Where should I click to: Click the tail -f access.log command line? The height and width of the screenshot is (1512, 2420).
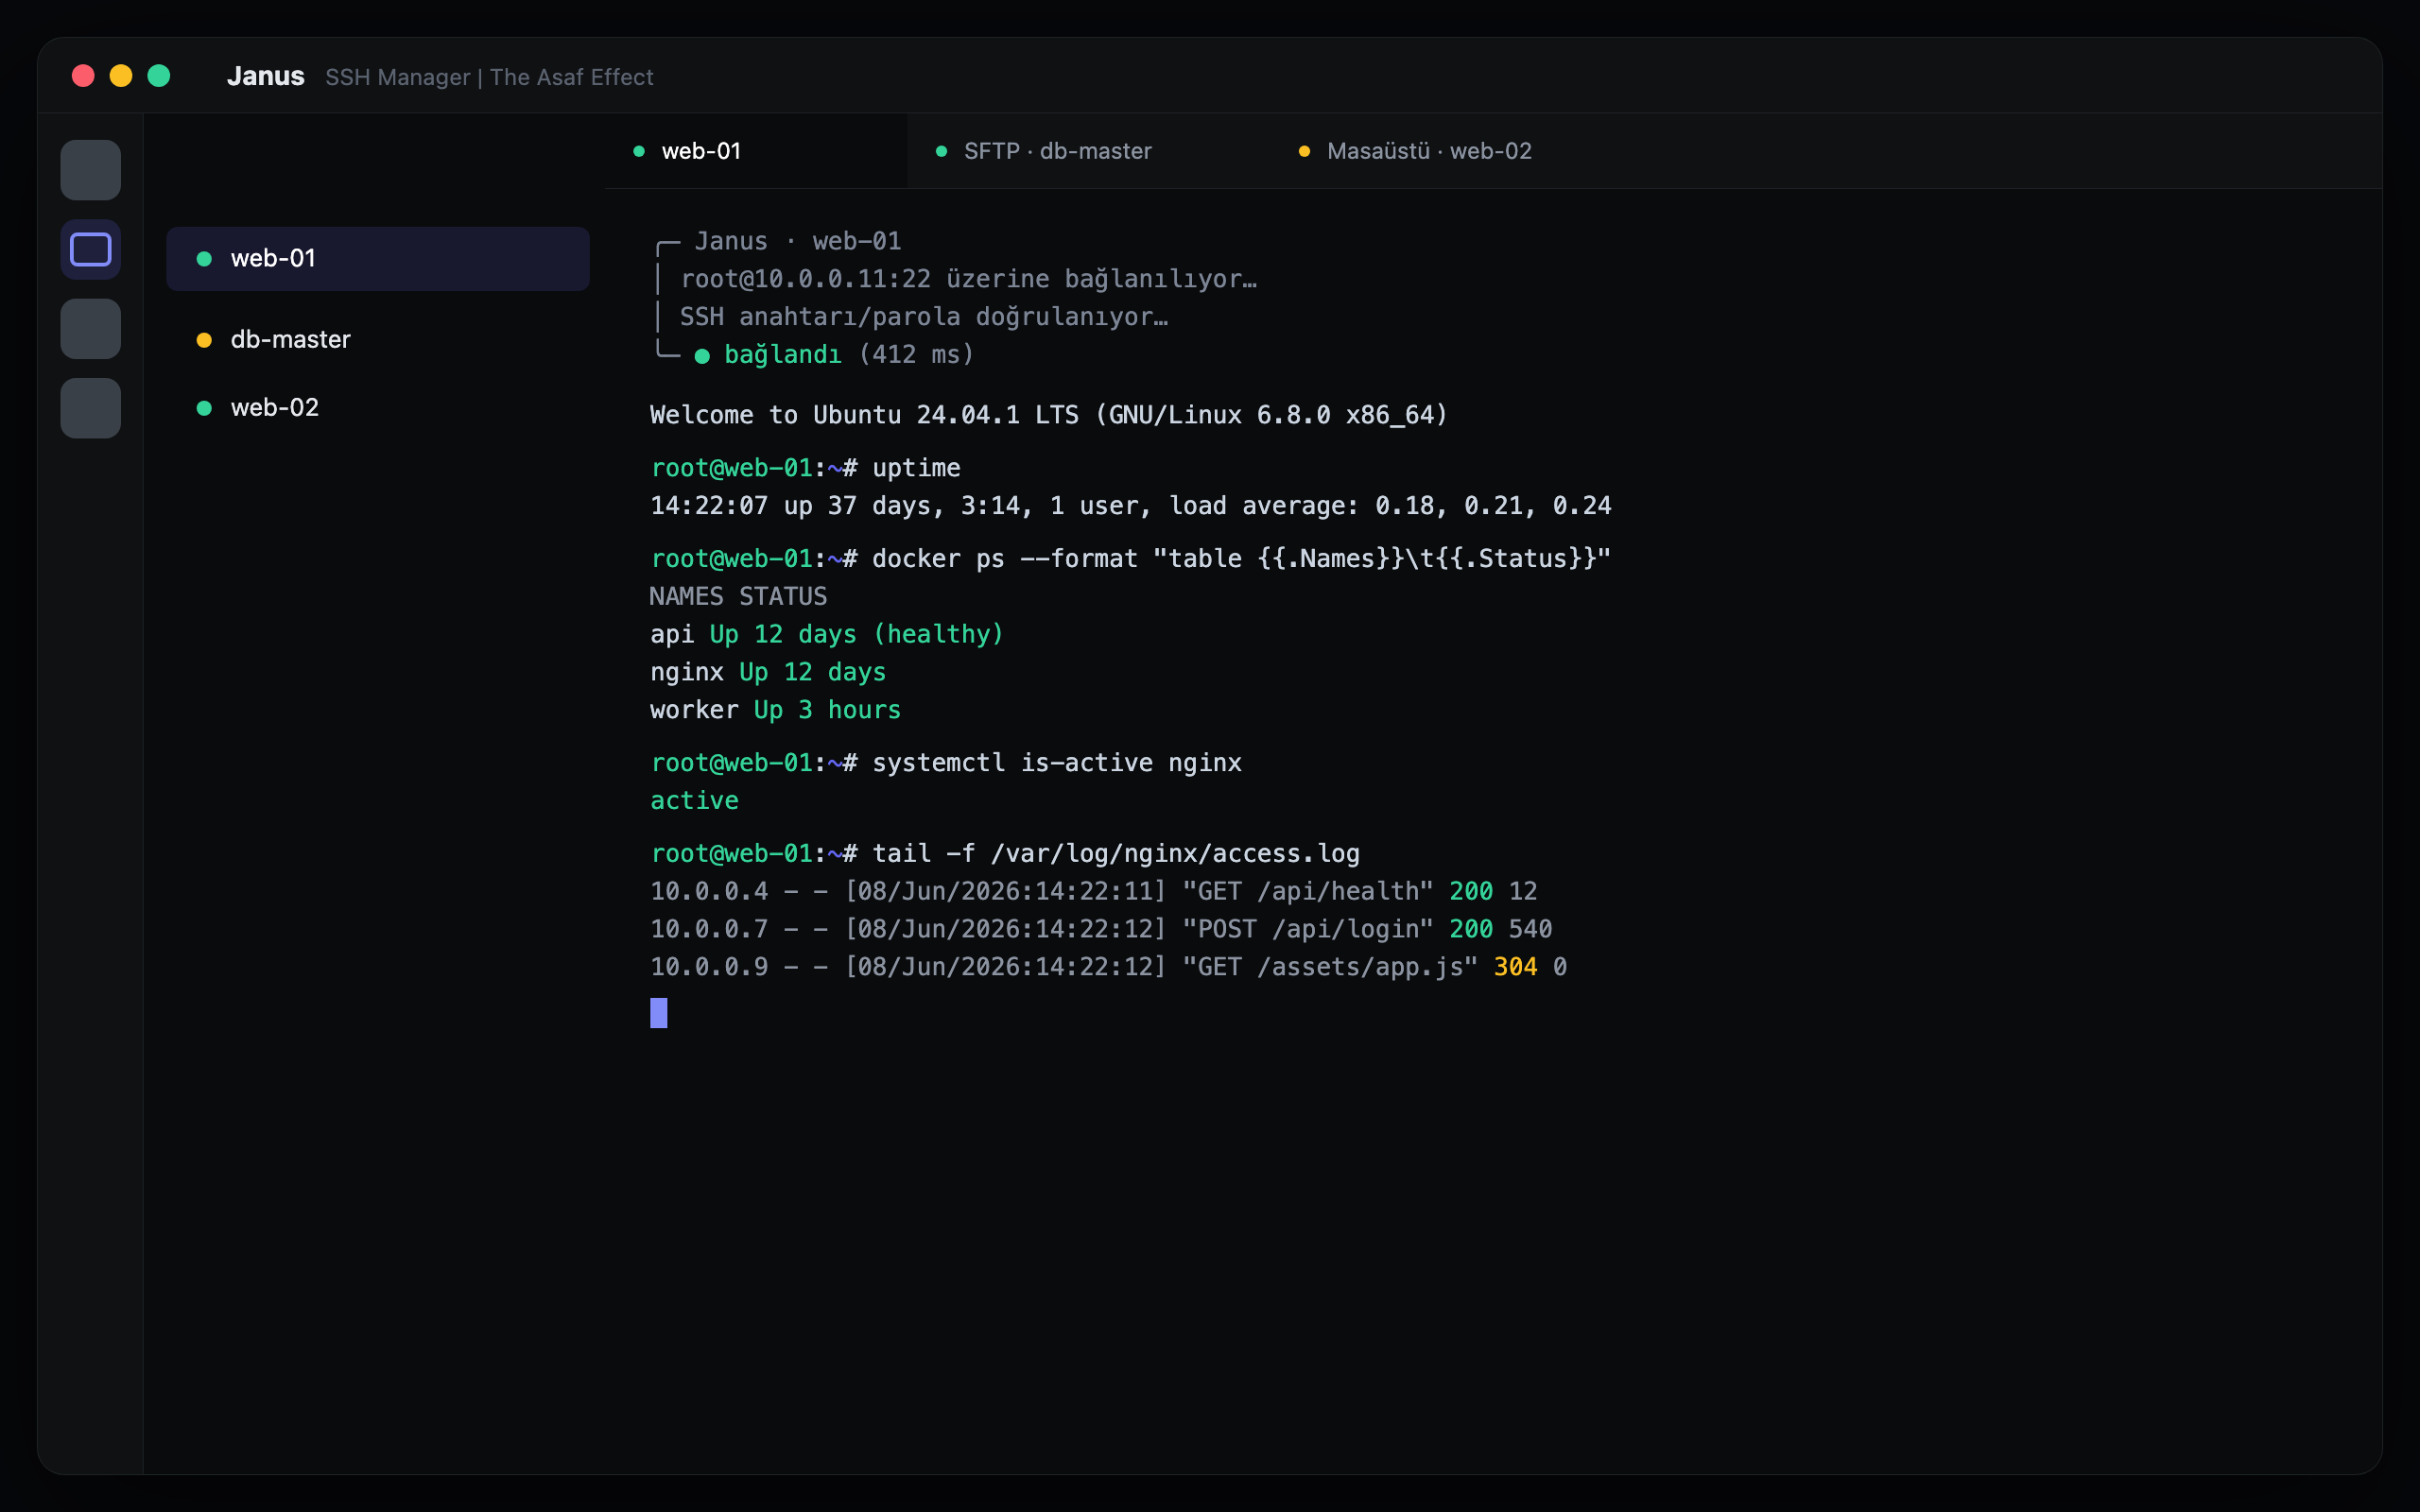pos(1005,854)
